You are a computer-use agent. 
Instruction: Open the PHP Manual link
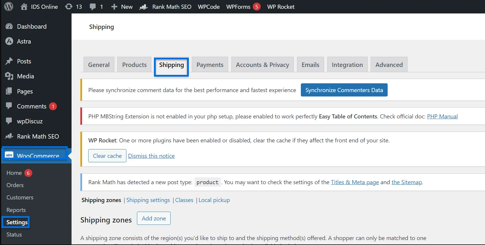click(x=442, y=116)
